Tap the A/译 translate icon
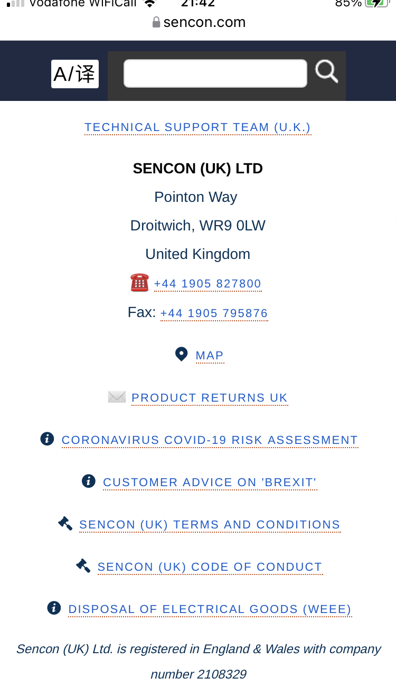396x696 pixels. click(75, 74)
